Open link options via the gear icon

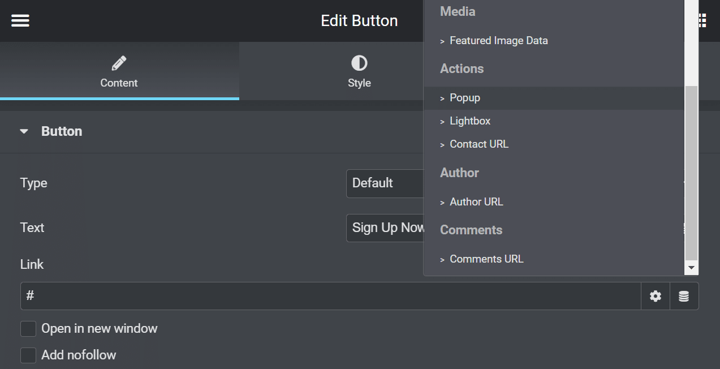click(x=654, y=295)
